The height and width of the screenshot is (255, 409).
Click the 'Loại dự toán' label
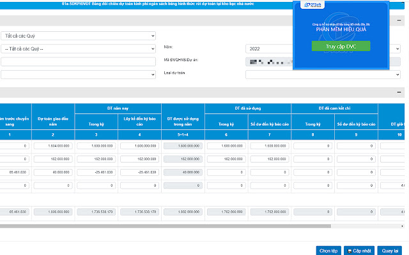(174, 73)
